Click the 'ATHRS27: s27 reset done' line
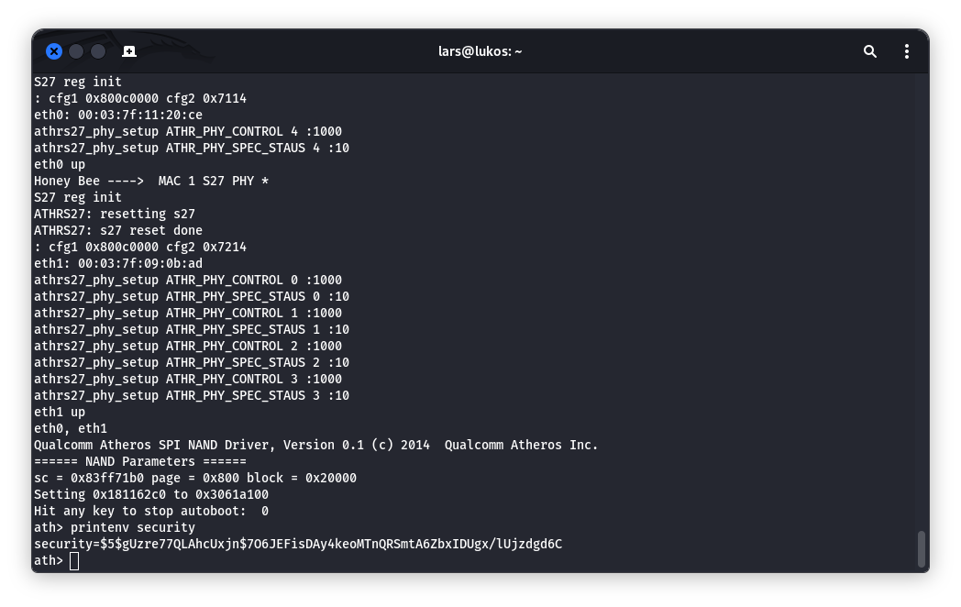 click(x=117, y=230)
